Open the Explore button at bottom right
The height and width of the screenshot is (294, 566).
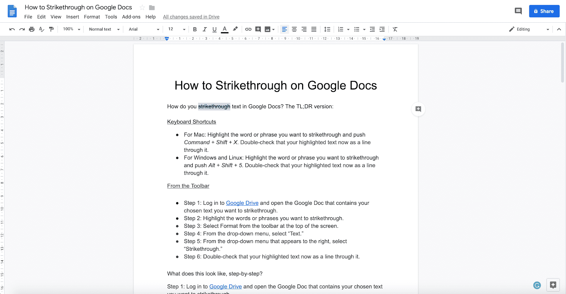click(x=553, y=285)
